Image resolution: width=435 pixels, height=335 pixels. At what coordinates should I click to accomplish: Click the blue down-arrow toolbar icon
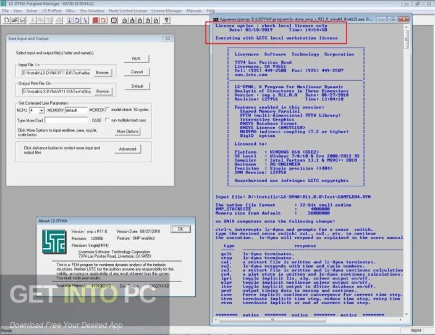tap(69, 20)
